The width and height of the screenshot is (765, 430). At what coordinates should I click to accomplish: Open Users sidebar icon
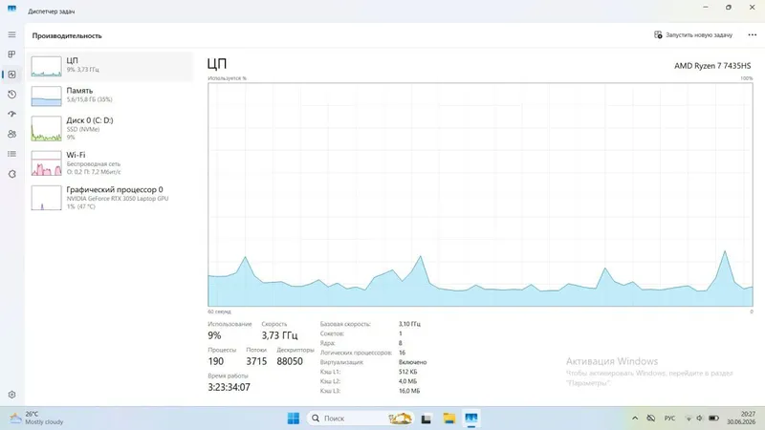(11, 134)
